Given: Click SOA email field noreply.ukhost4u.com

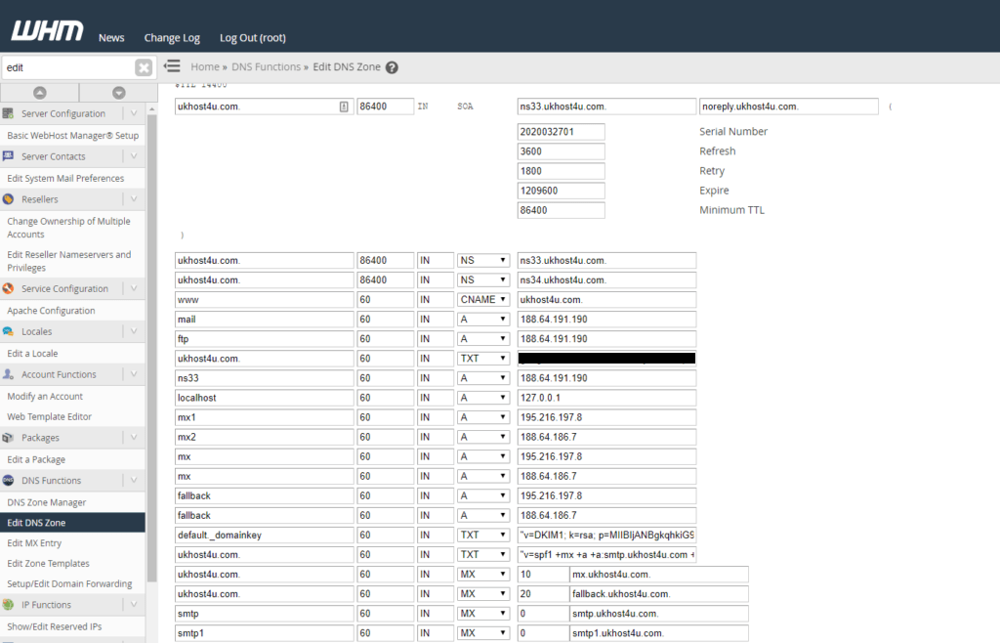Looking at the screenshot, I should click(x=789, y=107).
